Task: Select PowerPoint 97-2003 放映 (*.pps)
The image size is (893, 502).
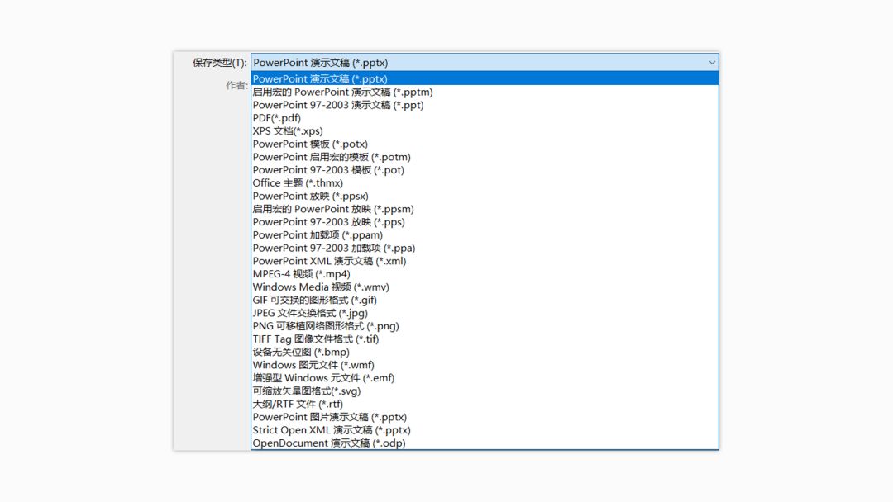Action: (485, 222)
